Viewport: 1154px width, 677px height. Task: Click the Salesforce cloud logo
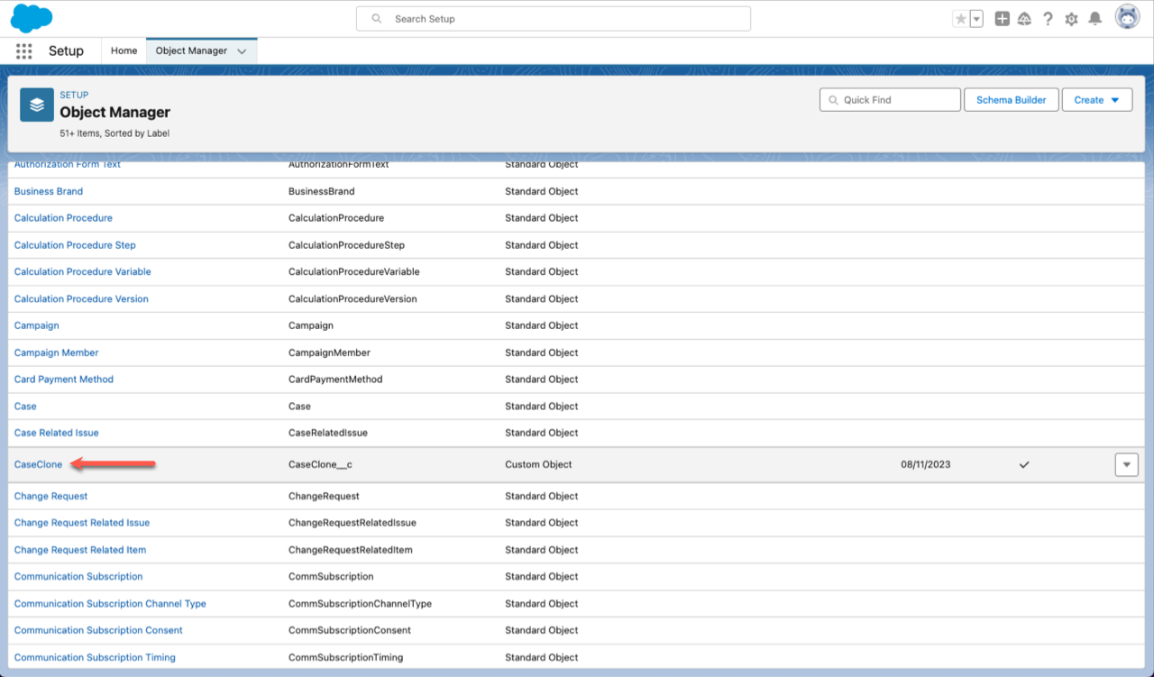[x=32, y=18]
